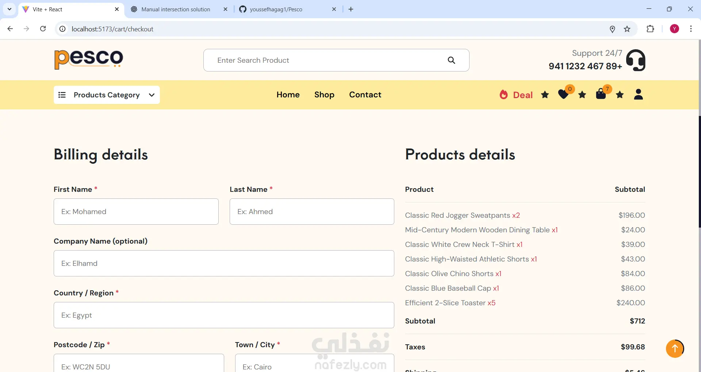Click the support phone number 941 1232 467 89+

pos(585,66)
